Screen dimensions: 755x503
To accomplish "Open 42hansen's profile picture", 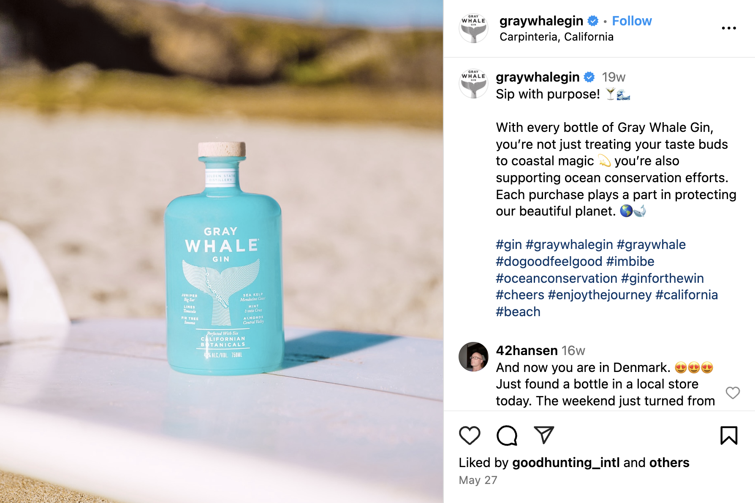I will pos(473,357).
